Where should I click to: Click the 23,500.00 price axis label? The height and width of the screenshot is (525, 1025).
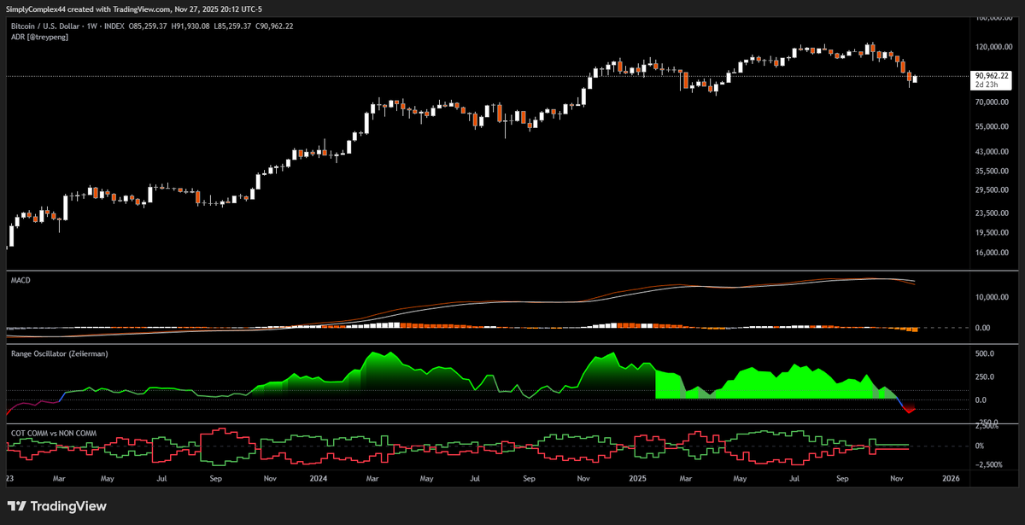993,213
